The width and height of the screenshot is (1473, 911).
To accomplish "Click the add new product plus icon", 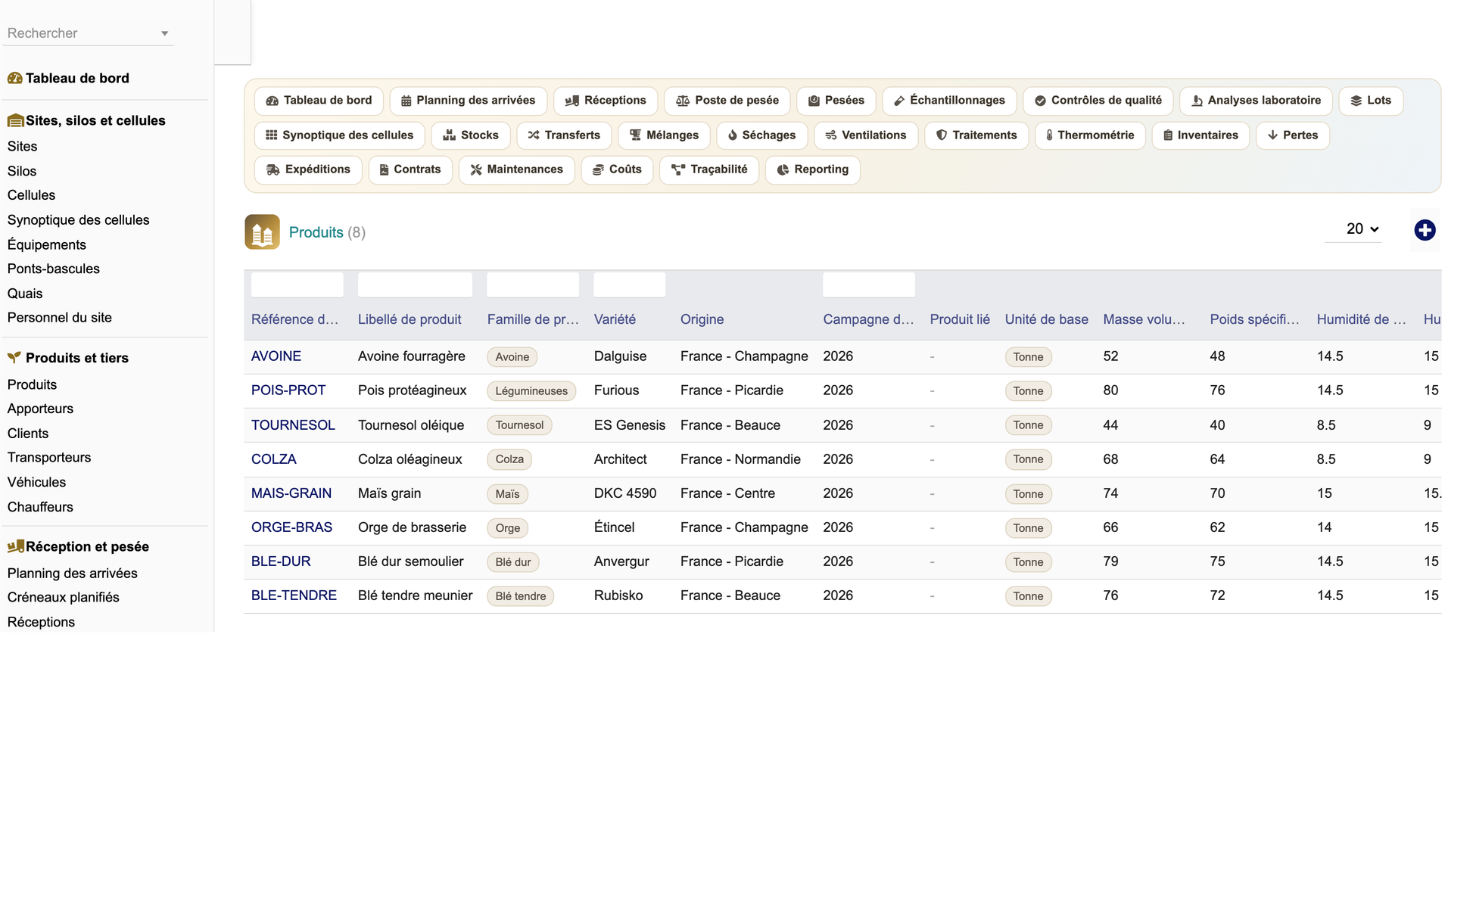I will pos(1425,230).
